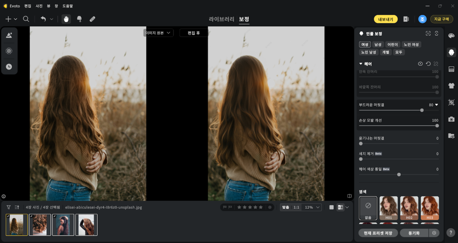Open the 도움말 menu
Viewport: 458px width, 243px height.
point(68,6)
